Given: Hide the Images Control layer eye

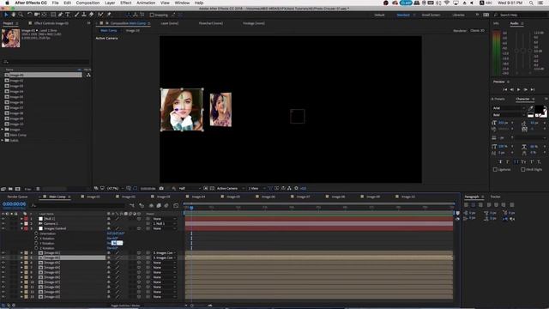Looking at the screenshot, I should click(3, 228).
